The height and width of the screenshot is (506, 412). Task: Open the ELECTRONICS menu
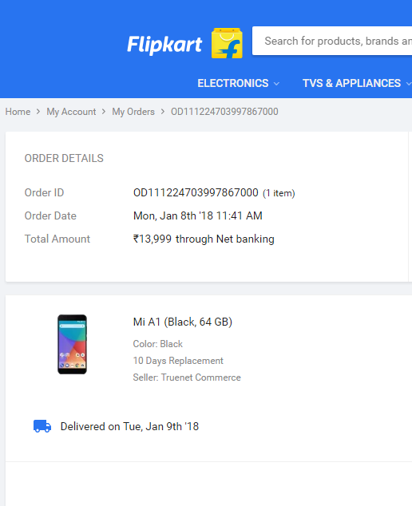click(233, 83)
